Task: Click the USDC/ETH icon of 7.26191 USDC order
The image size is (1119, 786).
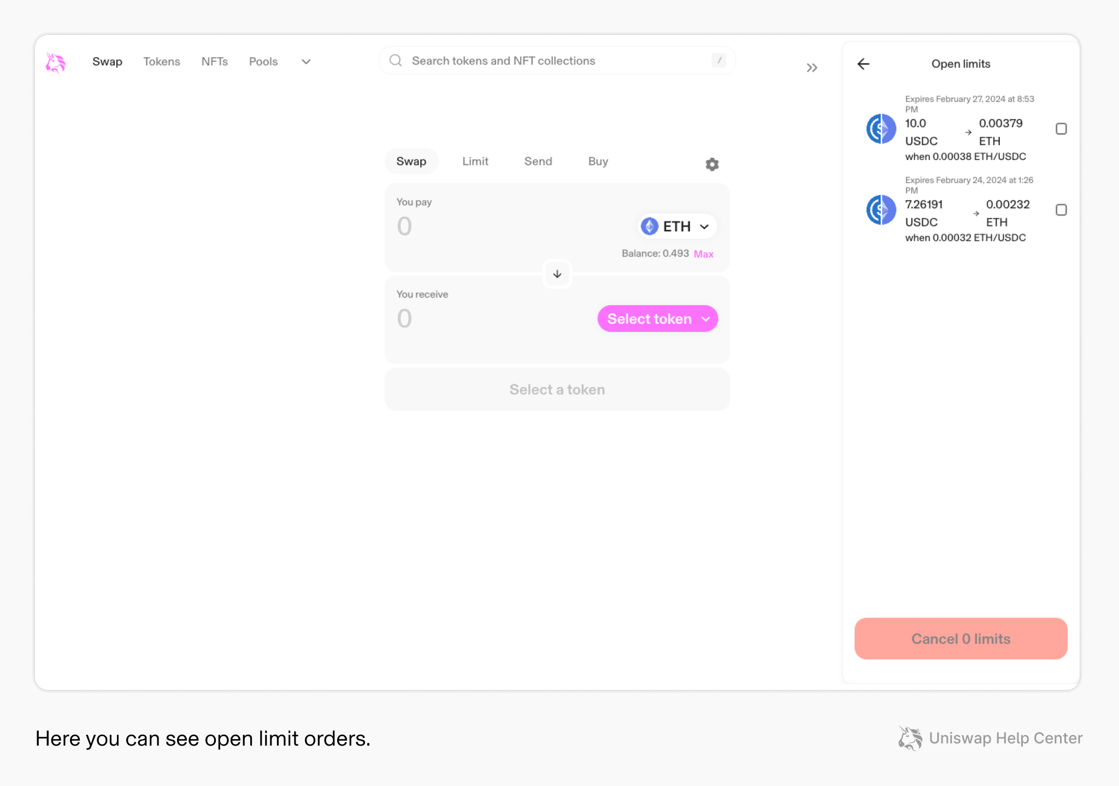Action: (x=881, y=210)
